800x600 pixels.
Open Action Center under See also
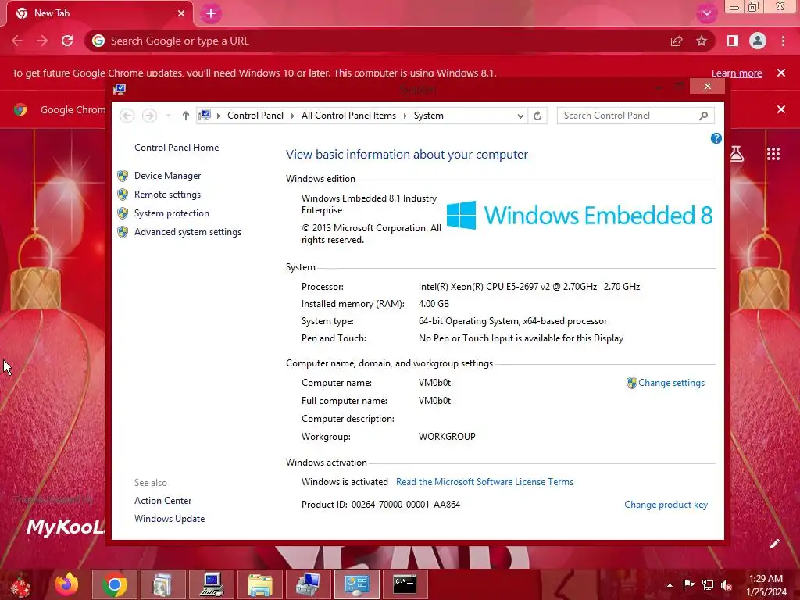(162, 501)
